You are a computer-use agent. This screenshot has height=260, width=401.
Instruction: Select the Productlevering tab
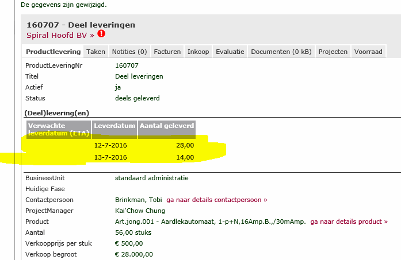pyautogui.click(x=53, y=52)
